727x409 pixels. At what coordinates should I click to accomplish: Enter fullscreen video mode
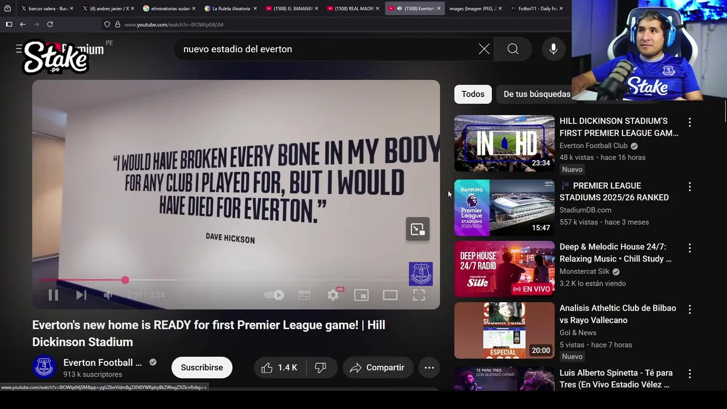(x=419, y=295)
